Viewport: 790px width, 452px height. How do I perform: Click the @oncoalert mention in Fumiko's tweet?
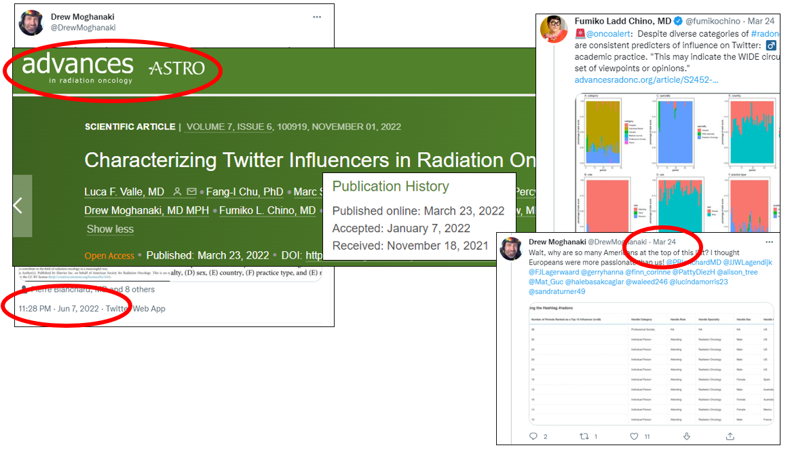[x=609, y=33]
